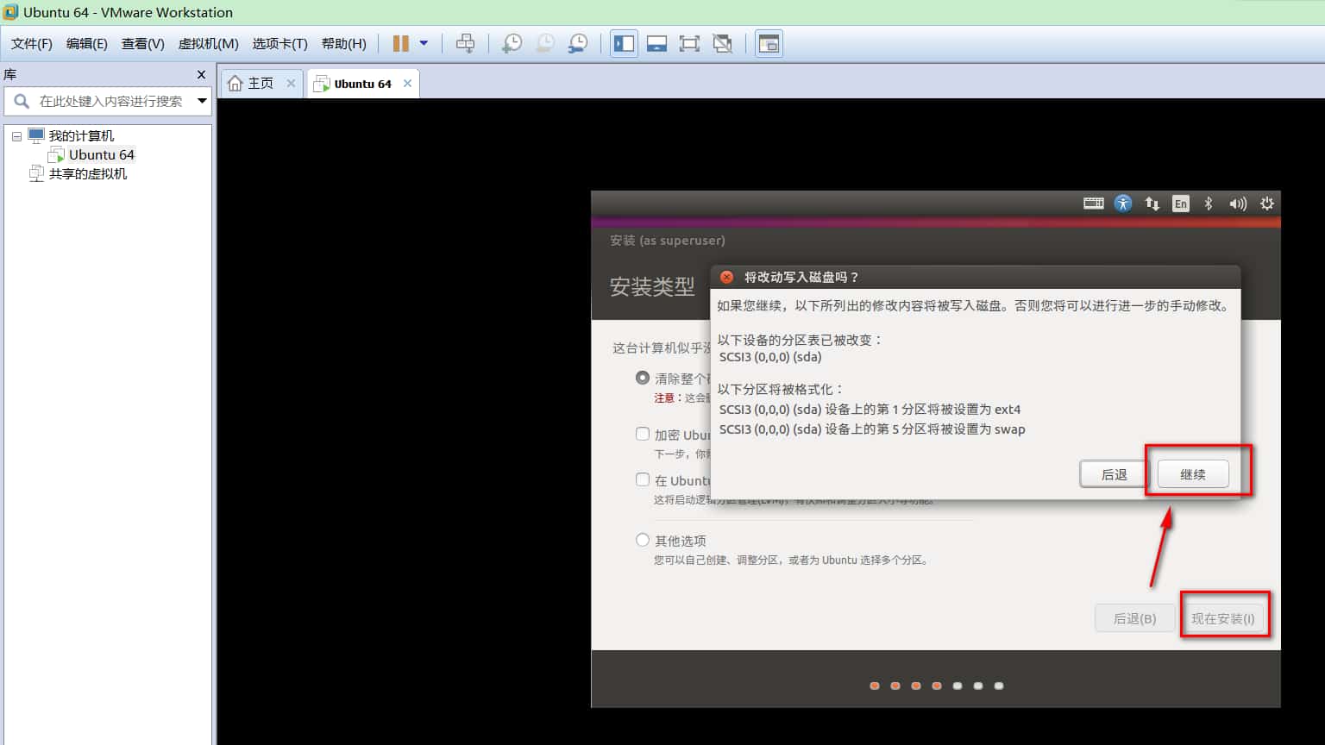Select the fifth installer progress dot
This screenshot has width=1325, height=745.
[x=957, y=686]
